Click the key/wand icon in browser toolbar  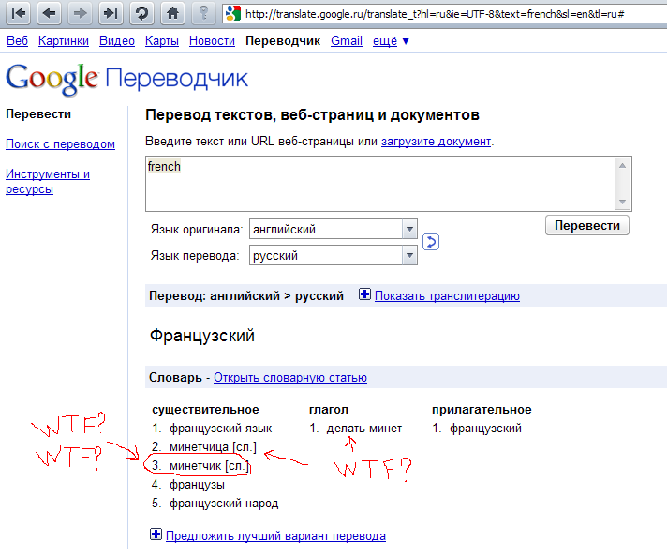click(x=204, y=13)
